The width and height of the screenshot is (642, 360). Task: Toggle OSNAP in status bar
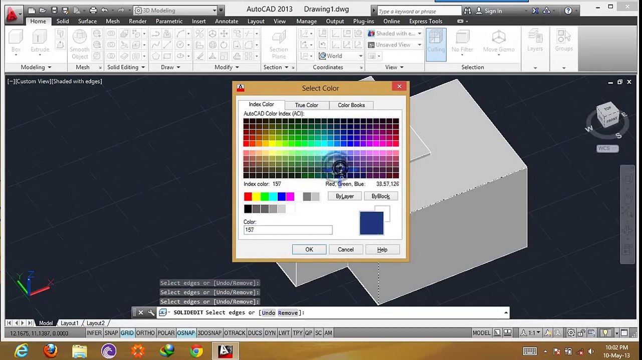tap(186, 333)
